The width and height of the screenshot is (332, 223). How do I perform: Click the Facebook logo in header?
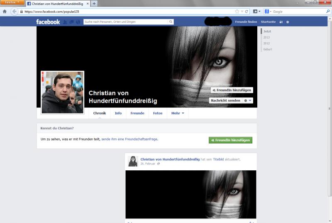point(48,22)
